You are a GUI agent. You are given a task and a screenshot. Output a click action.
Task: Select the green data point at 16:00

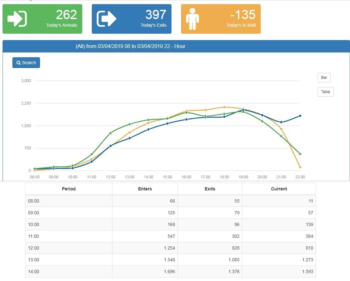(186, 113)
